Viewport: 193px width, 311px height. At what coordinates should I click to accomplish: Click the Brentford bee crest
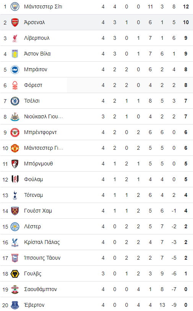point(15,132)
